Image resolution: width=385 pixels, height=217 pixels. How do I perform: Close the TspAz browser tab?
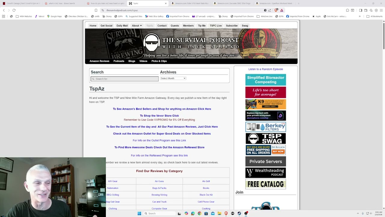(x=165, y=3)
